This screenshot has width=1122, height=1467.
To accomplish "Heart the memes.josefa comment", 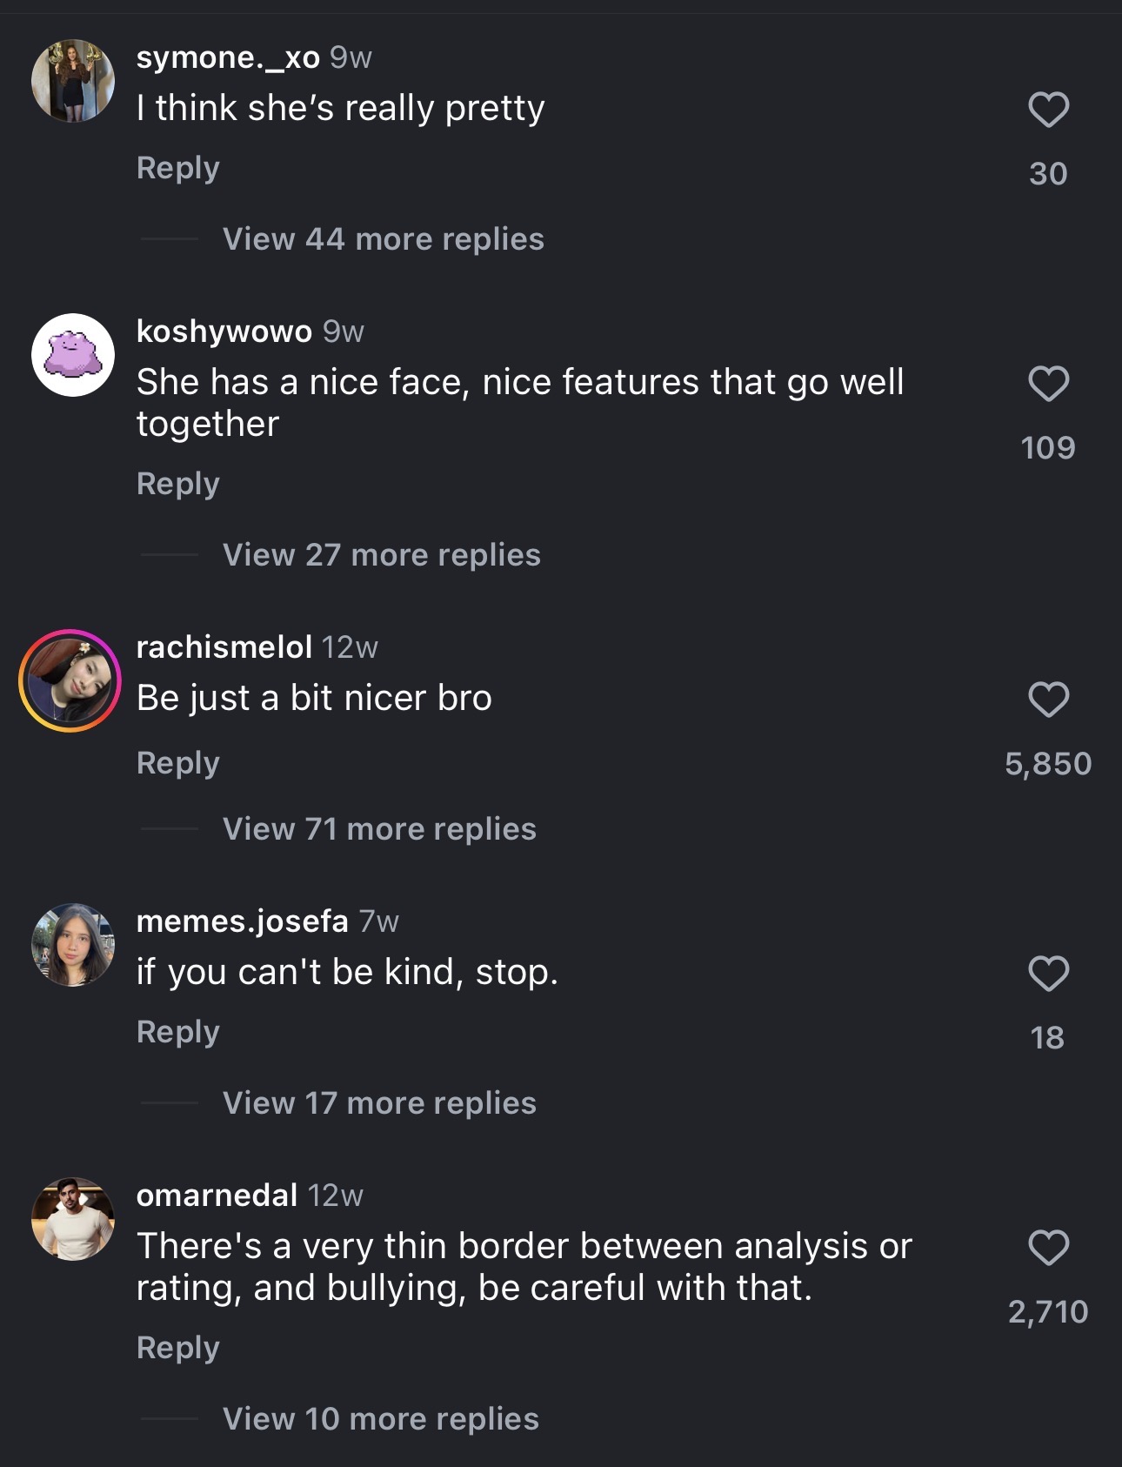I will [x=1048, y=974].
